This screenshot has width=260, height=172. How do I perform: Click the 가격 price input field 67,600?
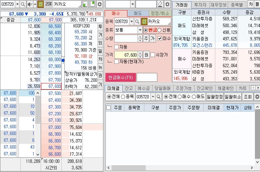click(126, 55)
